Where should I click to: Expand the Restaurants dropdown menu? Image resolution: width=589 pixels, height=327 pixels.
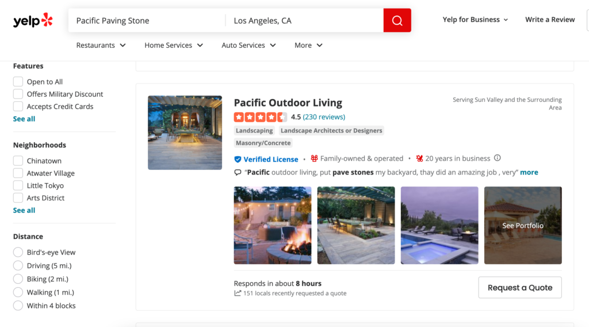(x=101, y=45)
